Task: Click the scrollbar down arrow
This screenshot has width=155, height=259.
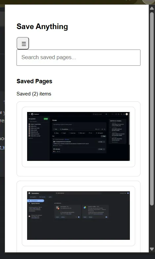Action: coord(152,249)
